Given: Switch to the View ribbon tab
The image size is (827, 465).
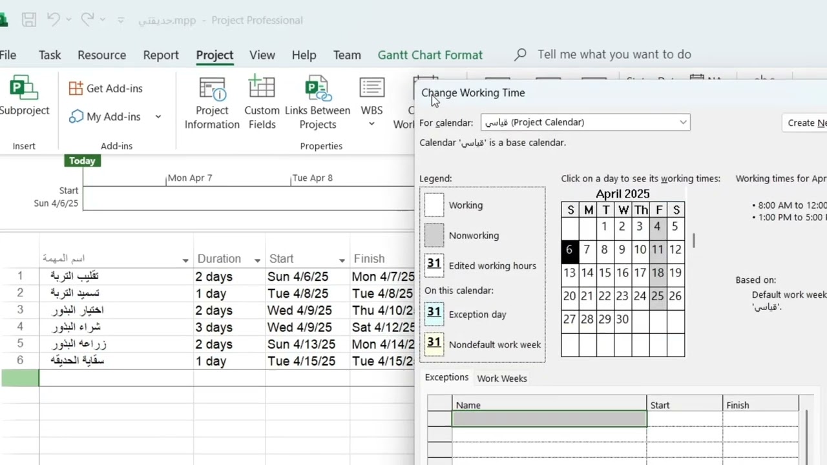Looking at the screenshot, I should (x=262, y=55).
